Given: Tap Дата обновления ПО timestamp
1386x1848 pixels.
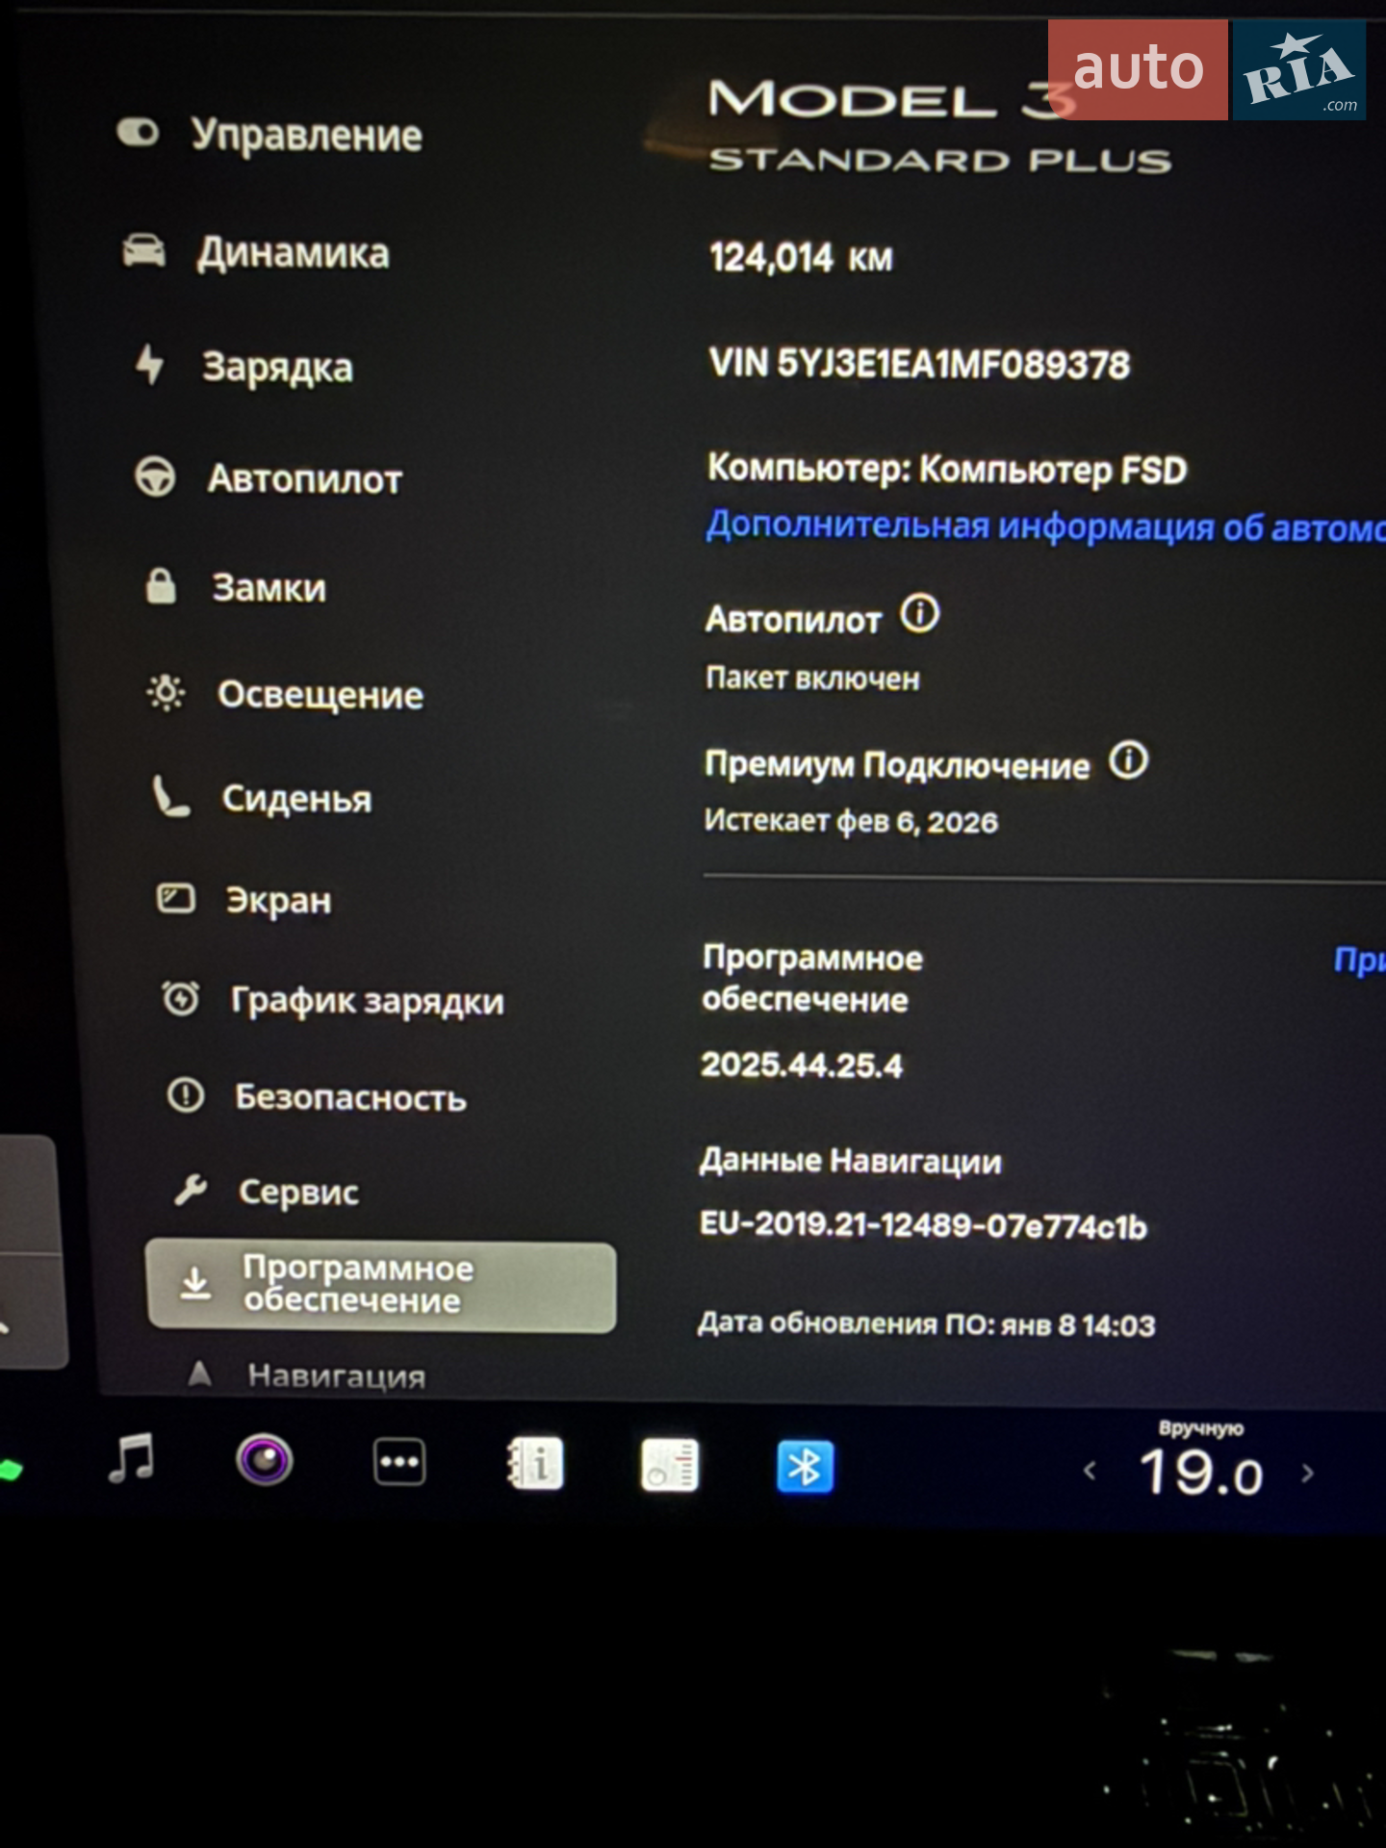Looking at the screenshot, I should click(926, 1324).
